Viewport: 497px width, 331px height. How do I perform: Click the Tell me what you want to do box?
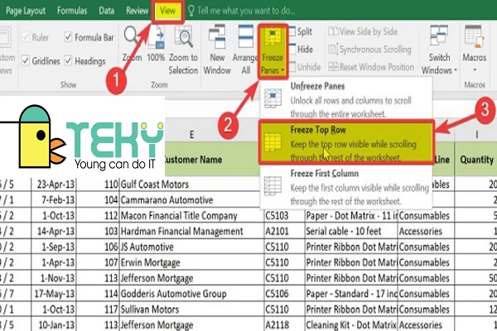point(242,11)
